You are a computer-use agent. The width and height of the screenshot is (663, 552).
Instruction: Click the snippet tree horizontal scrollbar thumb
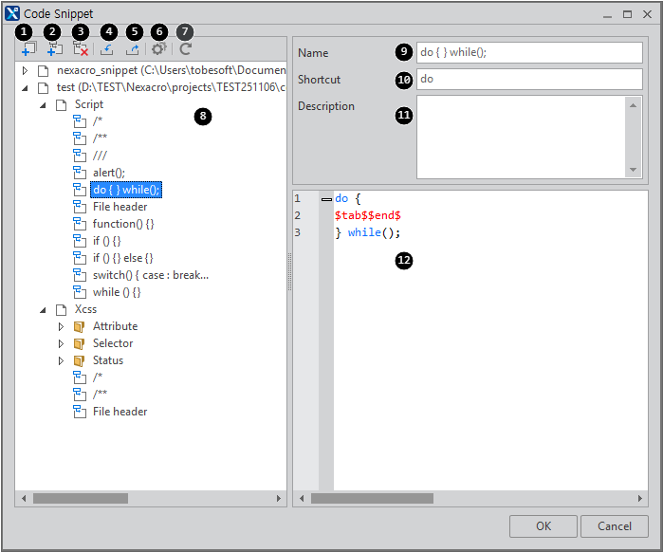(80, 498)
